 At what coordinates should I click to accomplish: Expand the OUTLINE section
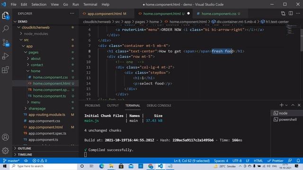[x=45, y=148]
